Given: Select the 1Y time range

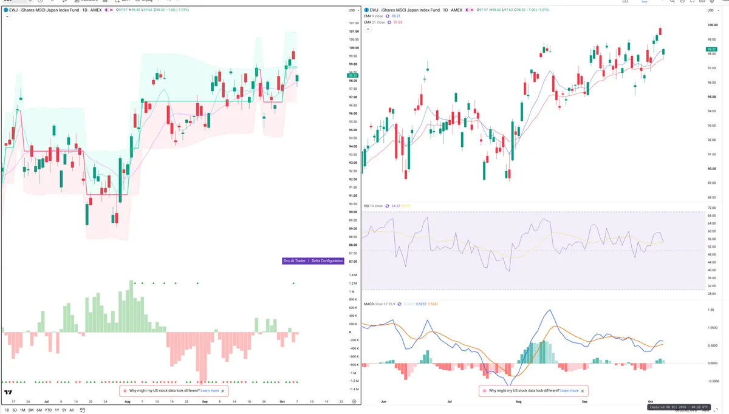Looking at the screenshot, I should (57, 410).
